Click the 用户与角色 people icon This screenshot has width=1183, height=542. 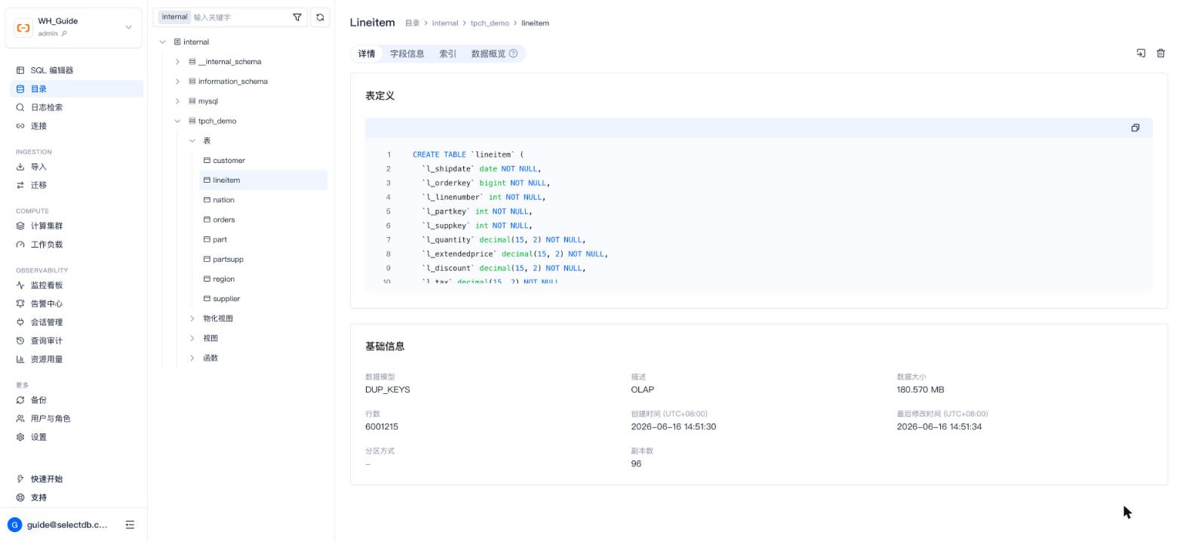click(20, 418)
